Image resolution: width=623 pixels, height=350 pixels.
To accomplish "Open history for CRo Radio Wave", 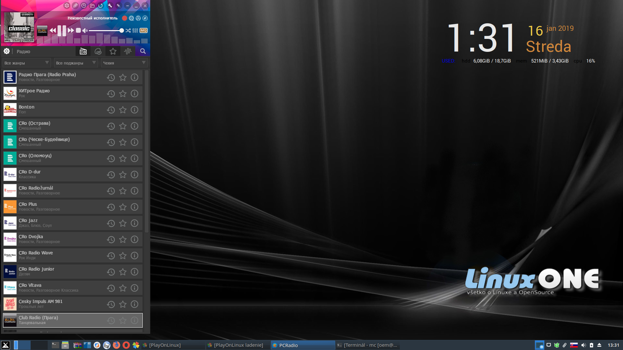I will 111,256.
